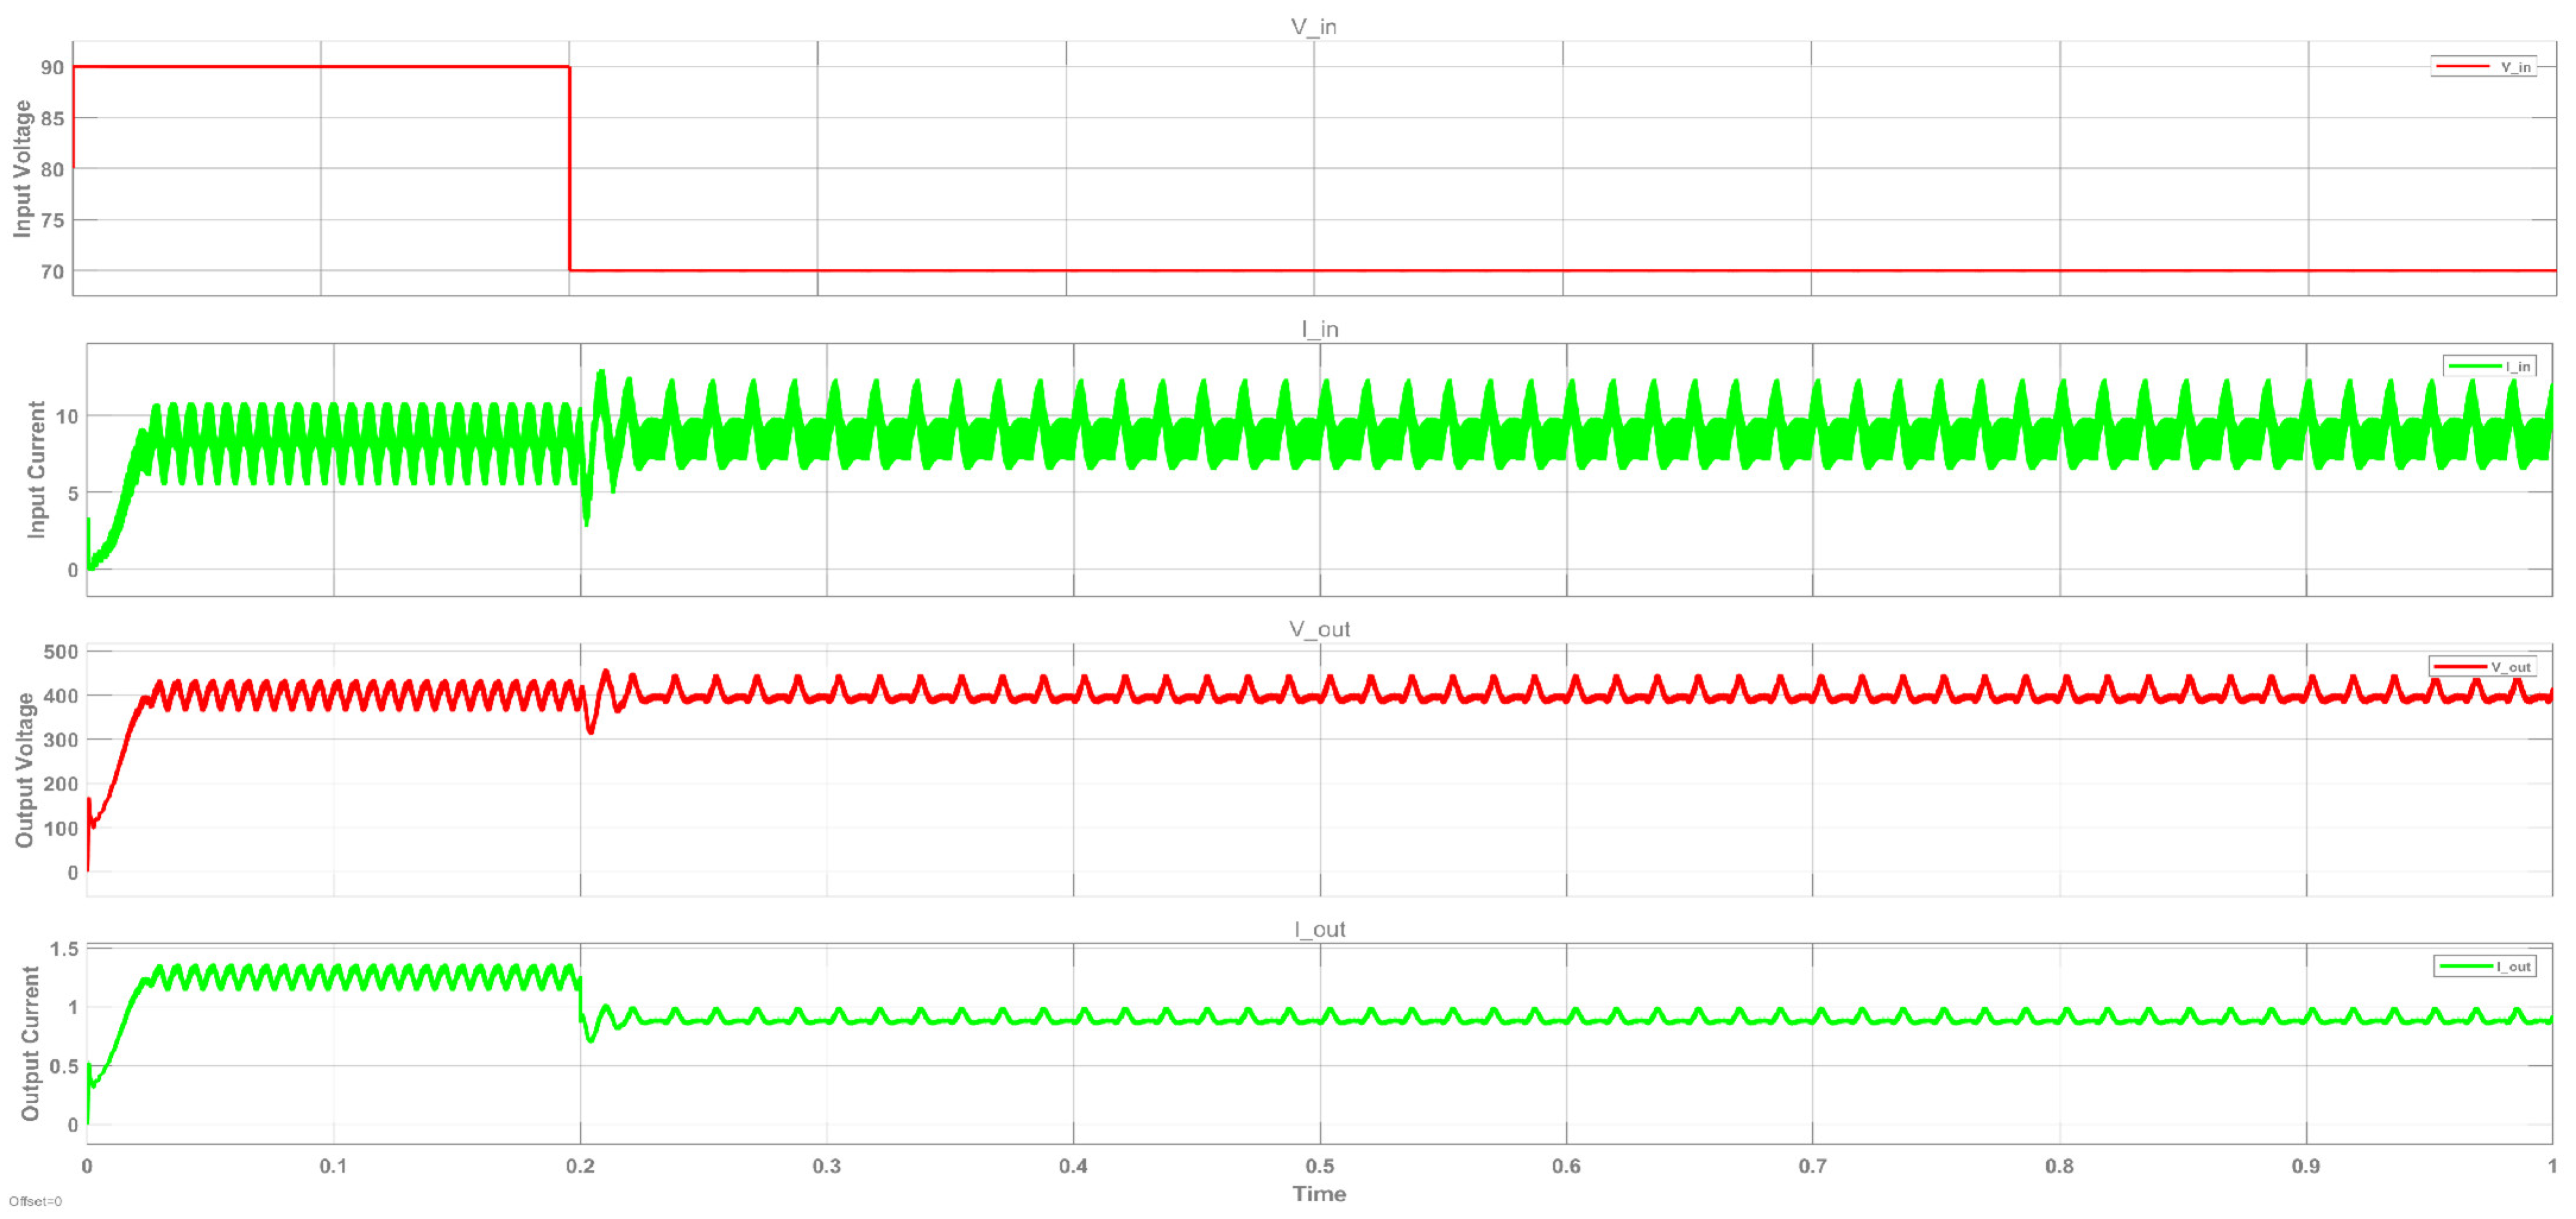Select the Input Current y-axis label
Screen dimensions: 2576x1219
[x=36, y=469]
